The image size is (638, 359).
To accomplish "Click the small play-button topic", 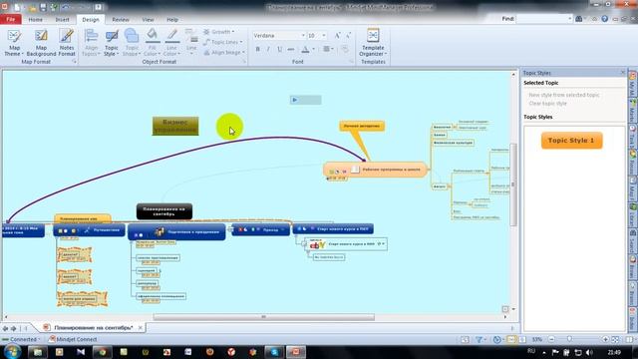I will point(306,100).
